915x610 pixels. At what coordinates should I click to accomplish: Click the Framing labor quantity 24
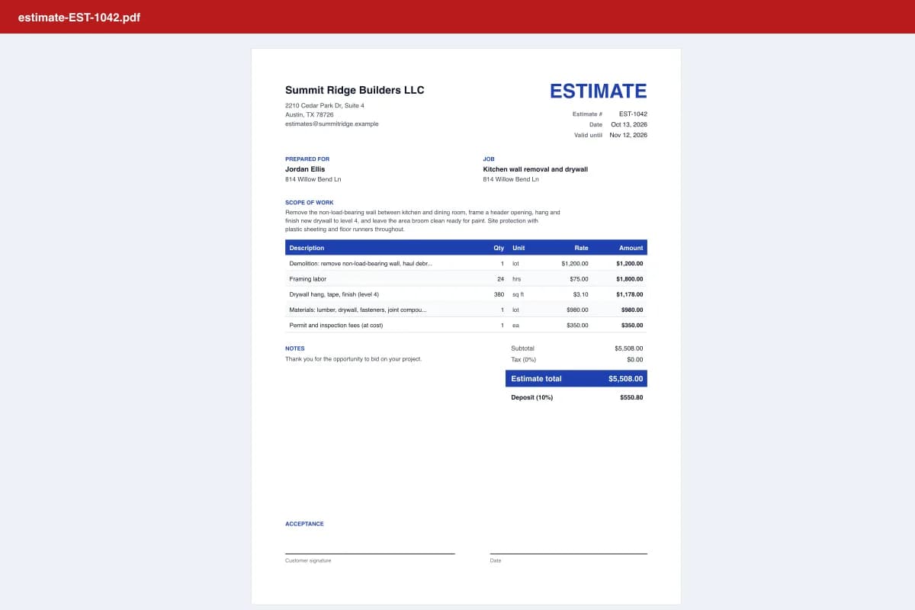[500, 279]
